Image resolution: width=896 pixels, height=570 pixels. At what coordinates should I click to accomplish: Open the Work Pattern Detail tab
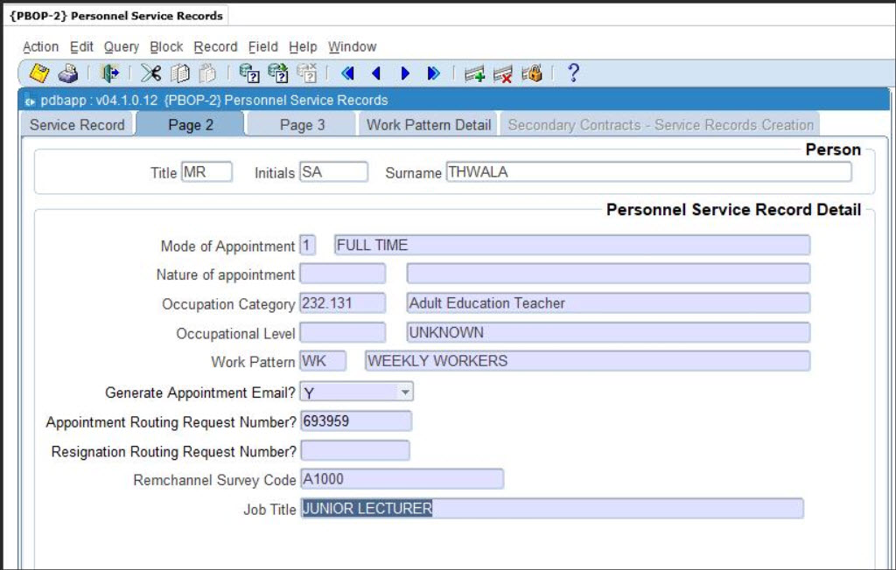tap(429, 125)
